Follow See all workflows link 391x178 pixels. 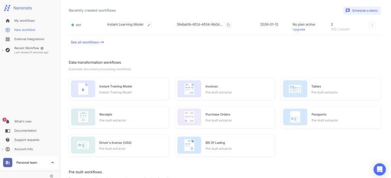[x=87, y=42]
